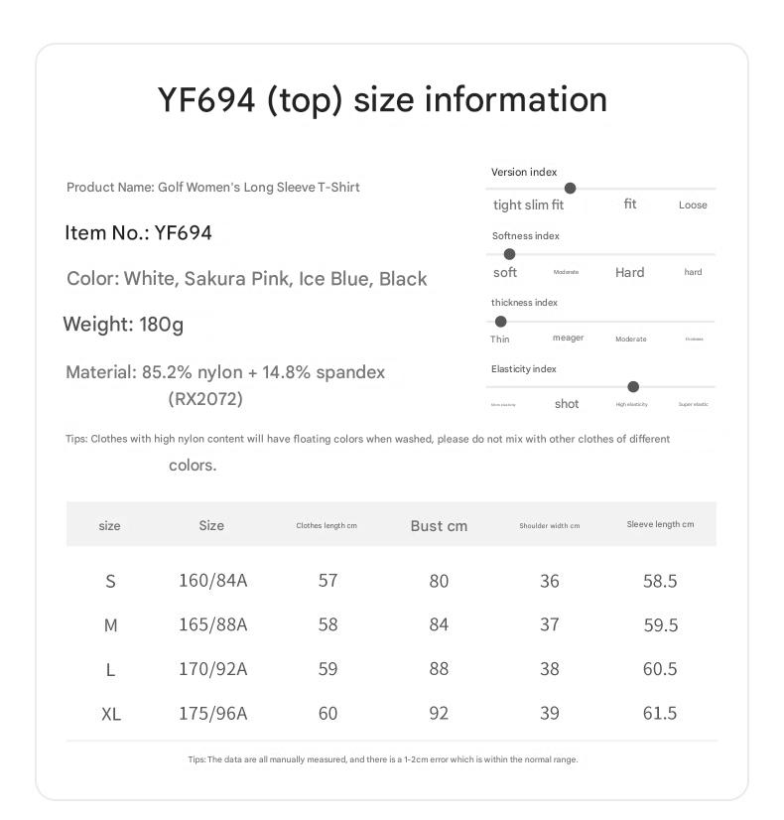The height and width of the screenshot is (820, 784).
Task: Click the thickness index slider knob
Action: pyautogui.click(x=501, y=322)
